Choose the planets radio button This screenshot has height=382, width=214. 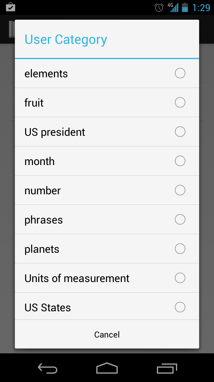point(180,249)
